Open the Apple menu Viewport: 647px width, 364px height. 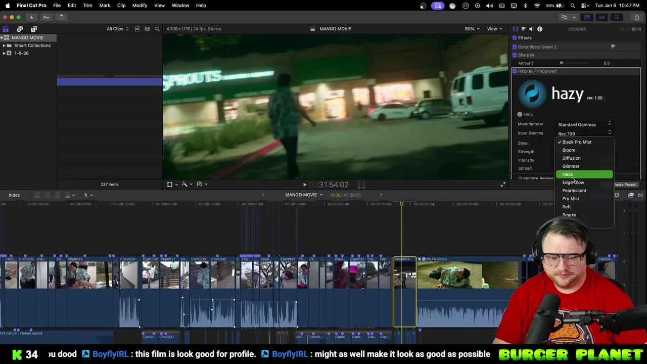point(8,6)
